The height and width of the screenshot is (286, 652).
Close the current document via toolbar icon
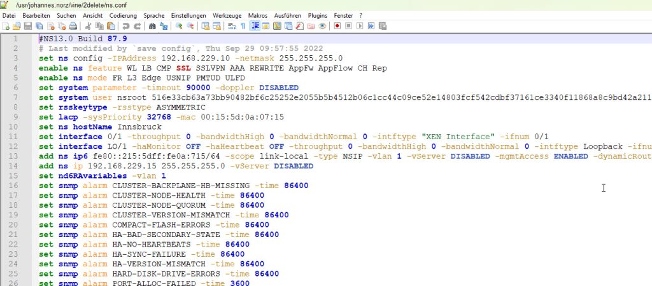click(51, 26)
